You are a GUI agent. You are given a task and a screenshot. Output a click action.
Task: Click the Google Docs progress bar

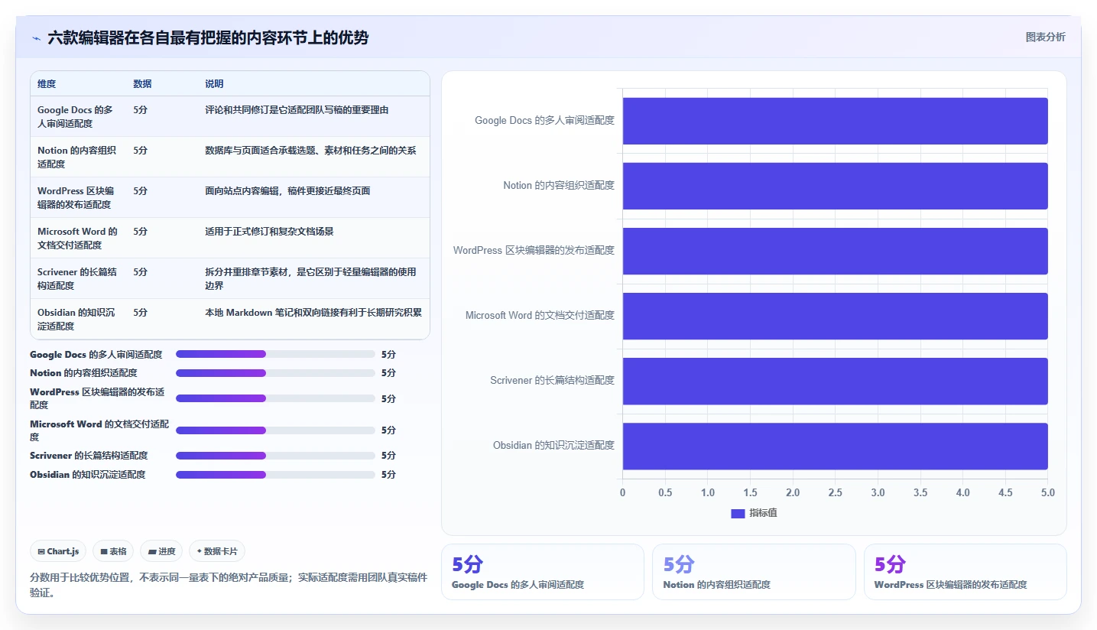(x=275, y=354)
